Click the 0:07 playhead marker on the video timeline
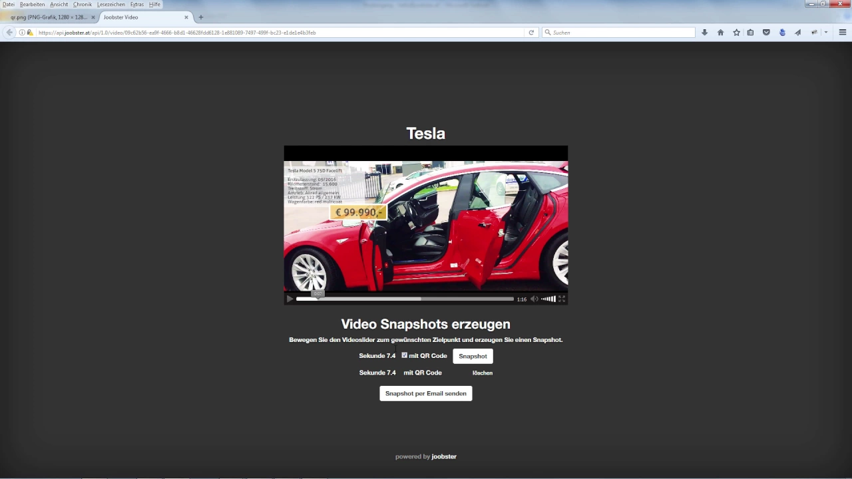Image resolution: width=852 pixels, height=479 pixels. [318, 293]
